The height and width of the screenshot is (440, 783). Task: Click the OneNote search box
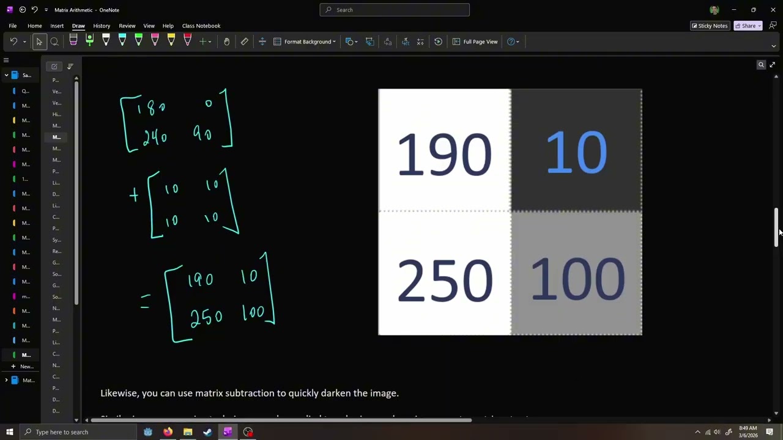coord(395,10)
